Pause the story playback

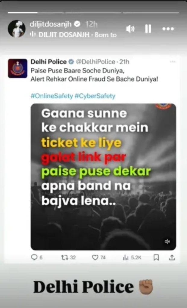coord(148,29)
